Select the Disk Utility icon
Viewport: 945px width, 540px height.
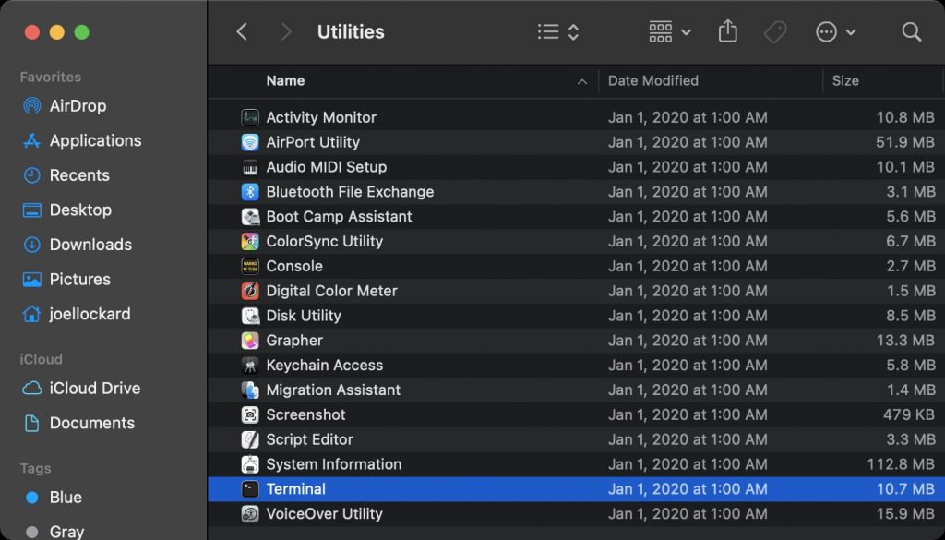pos(250,315)
